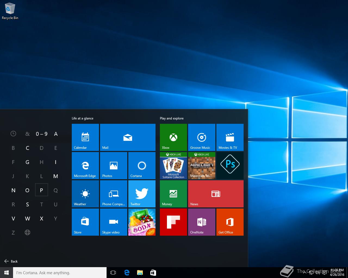The height and width of the screenshot is (278, 348).
Task: Select the Play and explore heading
Action: pyautogui.click(x=172, y=118)
